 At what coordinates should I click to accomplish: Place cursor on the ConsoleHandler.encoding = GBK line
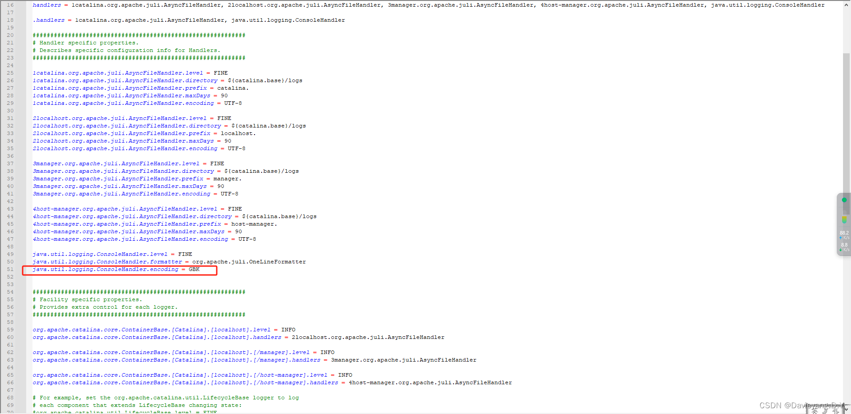pyautogui.click(x=116, y=269)
